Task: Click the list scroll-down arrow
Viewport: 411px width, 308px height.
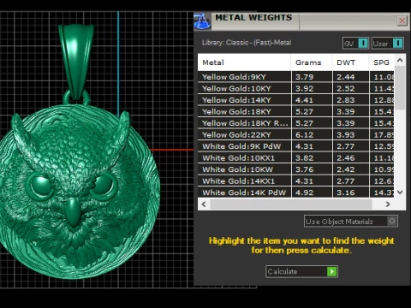Action: pos(400,192)
